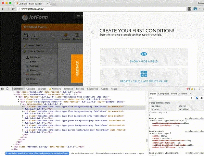Add a Number field
The width and height of the screenshot is (204, 158).
pyautogui.click(x=32, y=83)
